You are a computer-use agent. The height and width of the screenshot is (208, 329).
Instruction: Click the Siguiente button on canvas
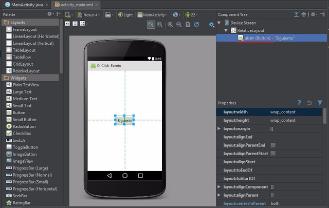pos(124,121)
